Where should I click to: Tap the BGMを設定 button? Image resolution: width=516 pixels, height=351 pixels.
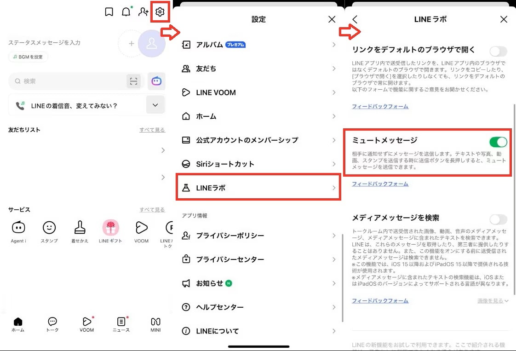click(x=28, y=57)
